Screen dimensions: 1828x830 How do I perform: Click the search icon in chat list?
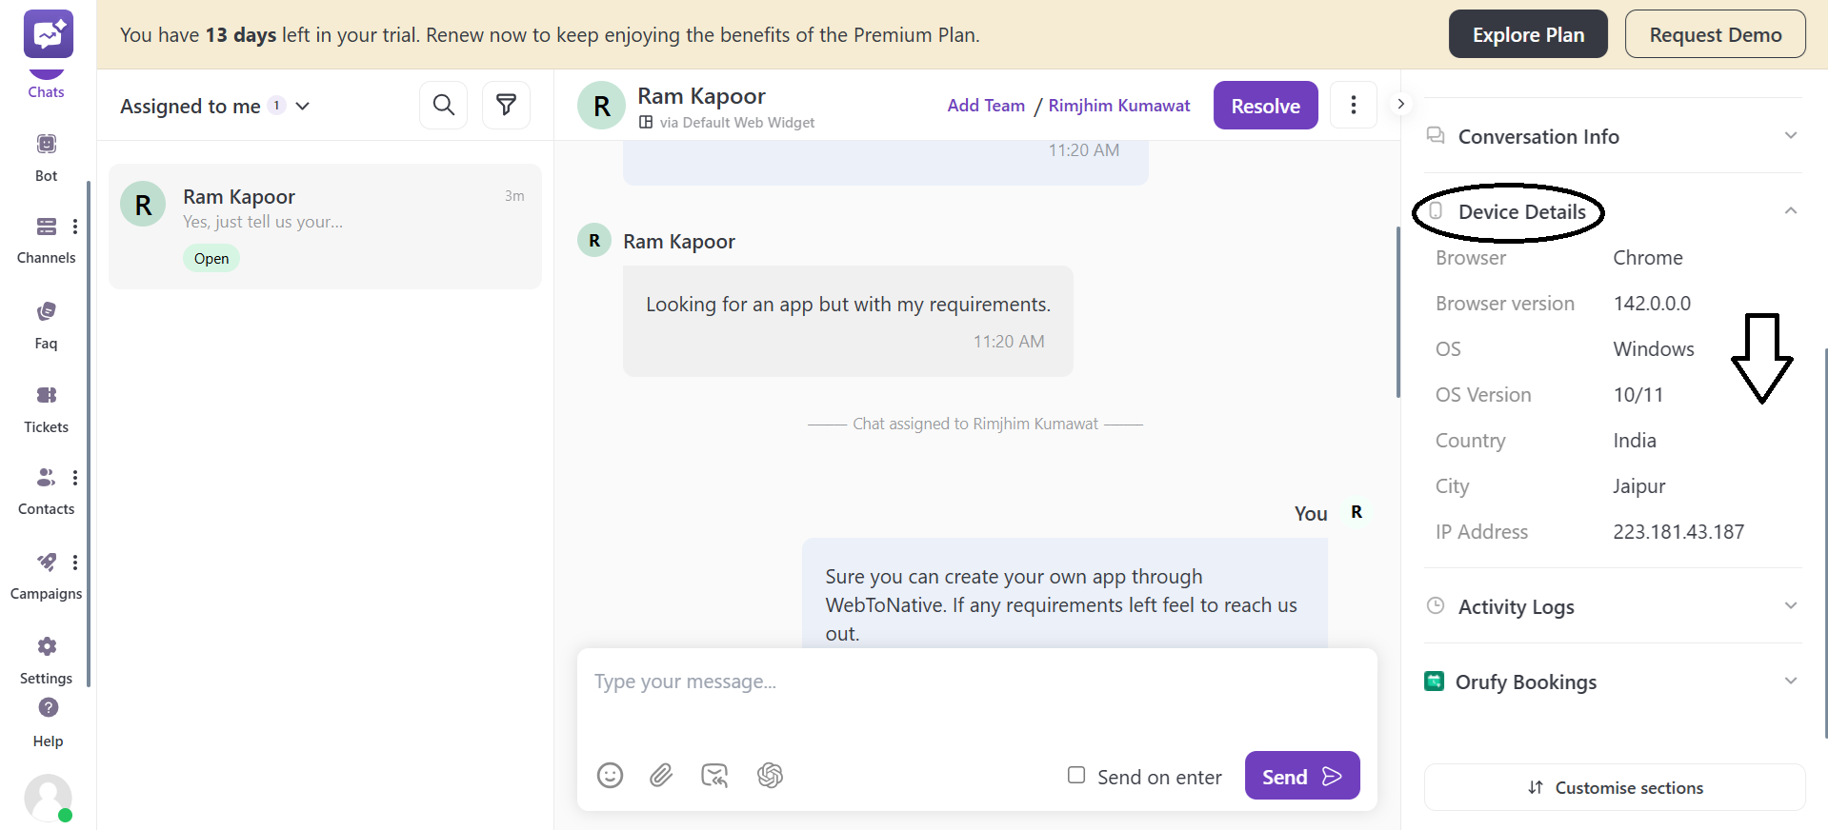(443, 105)
